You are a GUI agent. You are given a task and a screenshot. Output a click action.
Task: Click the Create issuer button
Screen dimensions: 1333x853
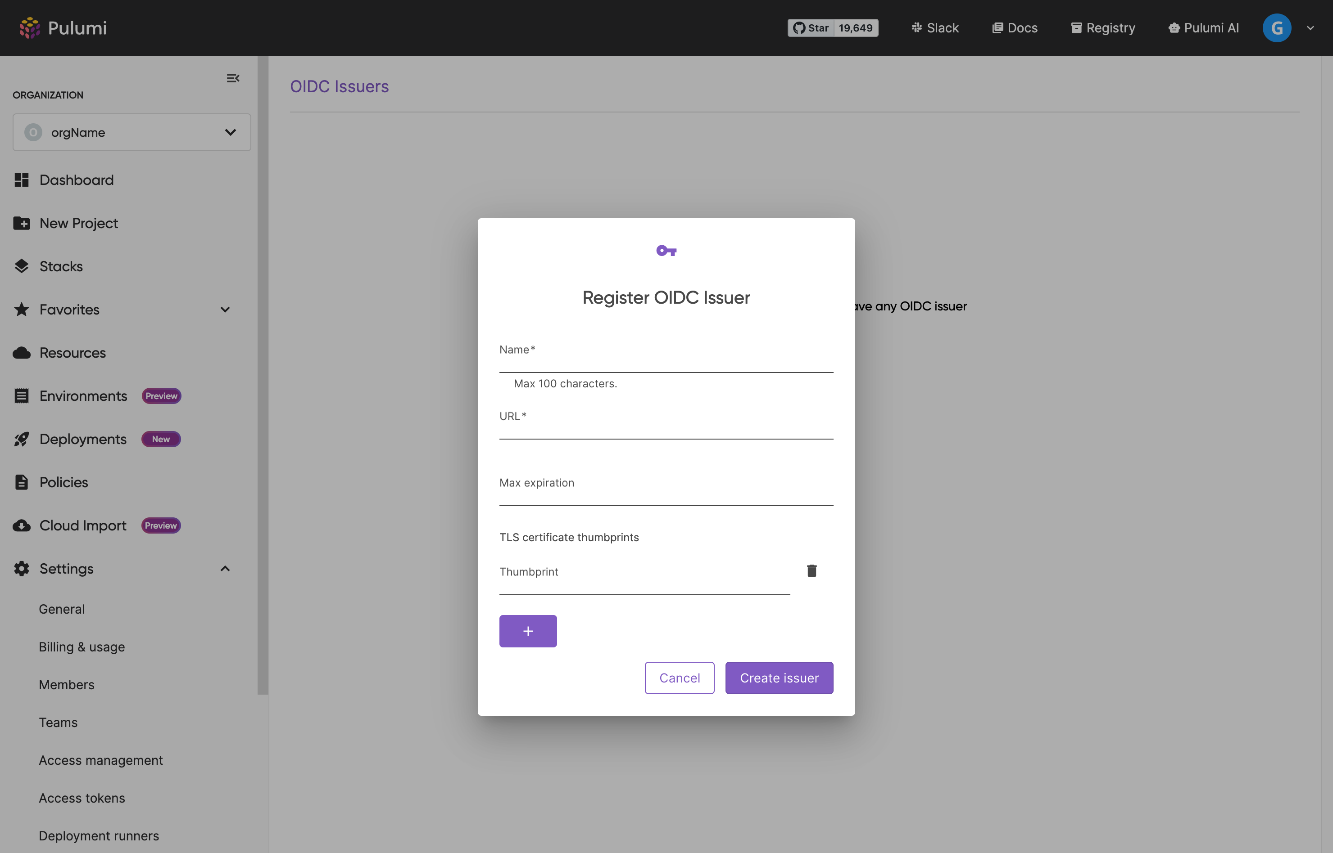click(x=779, y=678)
